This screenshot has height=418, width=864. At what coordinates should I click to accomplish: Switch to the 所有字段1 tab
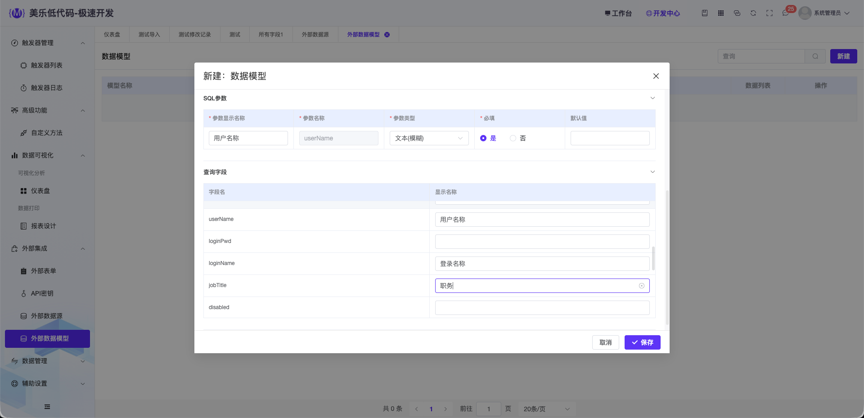pos(271,35)
